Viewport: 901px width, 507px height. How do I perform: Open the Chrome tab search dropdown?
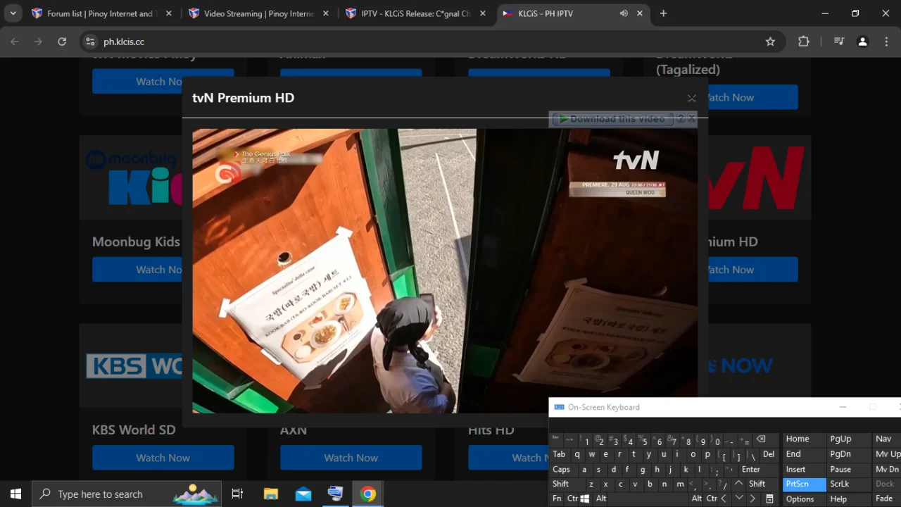tap(13, 13)
